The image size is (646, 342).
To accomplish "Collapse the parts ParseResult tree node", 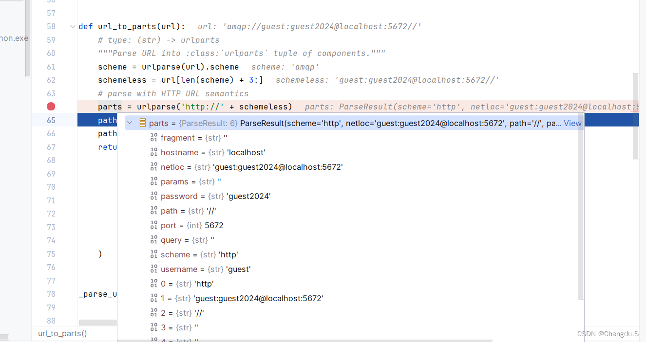I will coord(130,123).
